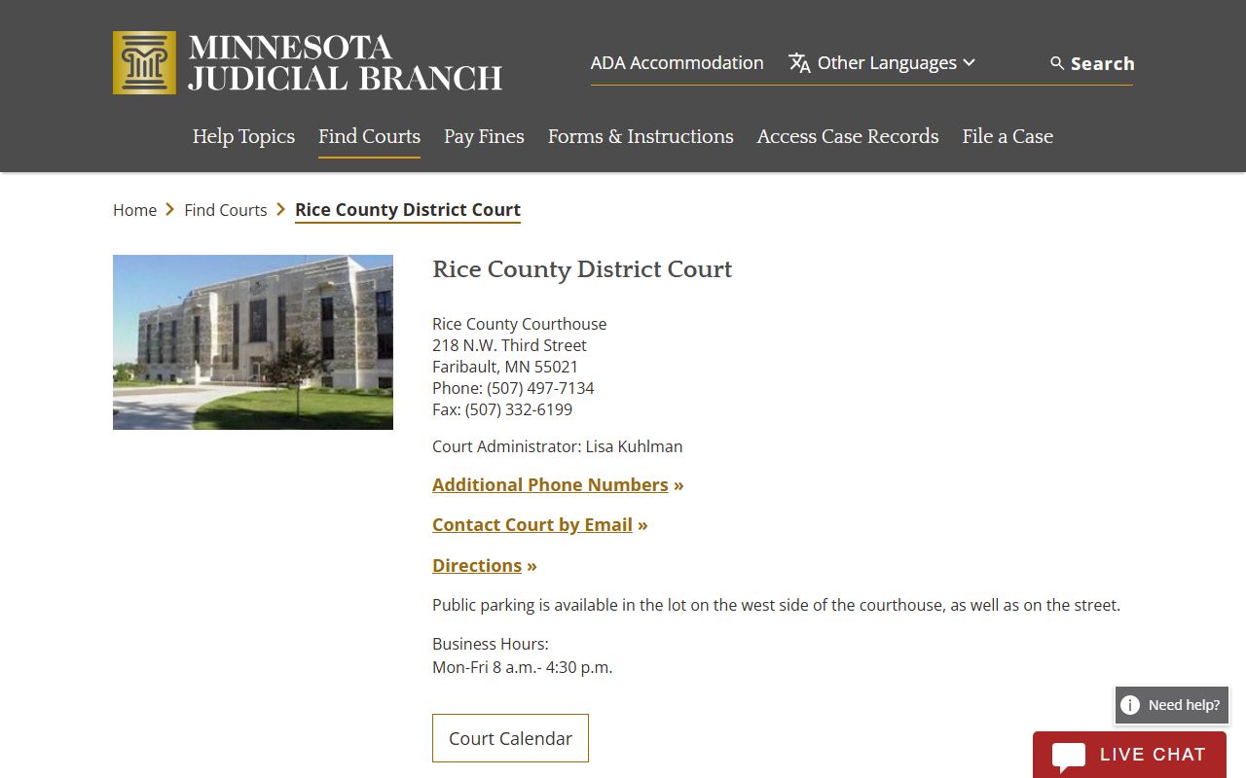Open Forms & Instructions menu
Screen dimensions: 1246x778
pos(641,136)
